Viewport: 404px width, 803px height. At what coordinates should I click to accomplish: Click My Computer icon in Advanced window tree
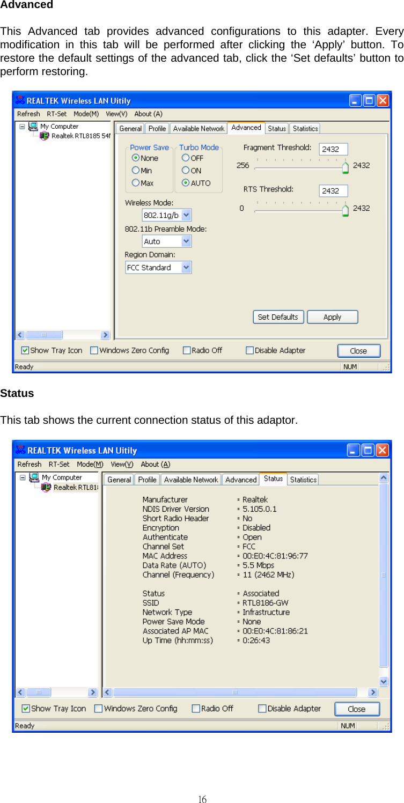pos(33,127)
